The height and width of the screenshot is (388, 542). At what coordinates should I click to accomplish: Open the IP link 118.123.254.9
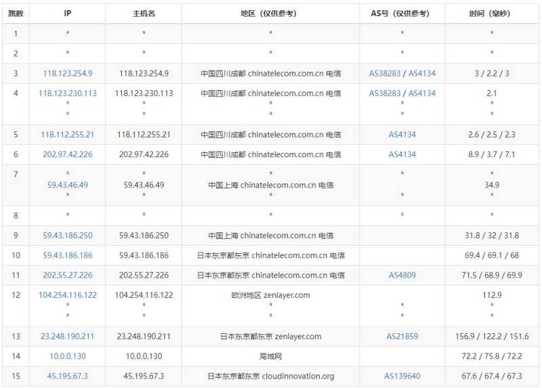(x=67, y=73)
